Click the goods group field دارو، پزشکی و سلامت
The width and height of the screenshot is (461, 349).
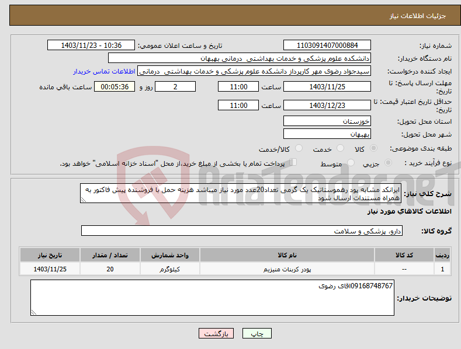click(x=242, y=231)
